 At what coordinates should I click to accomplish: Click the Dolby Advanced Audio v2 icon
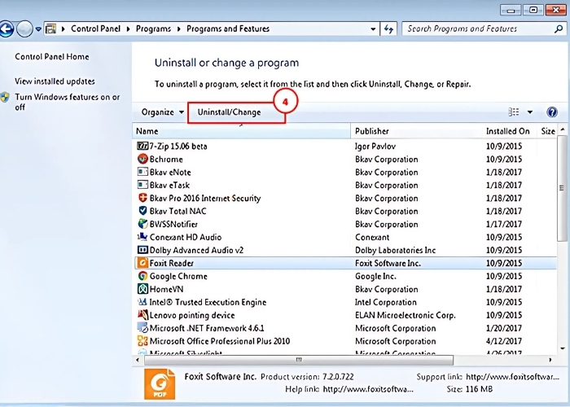coord(142,251)
